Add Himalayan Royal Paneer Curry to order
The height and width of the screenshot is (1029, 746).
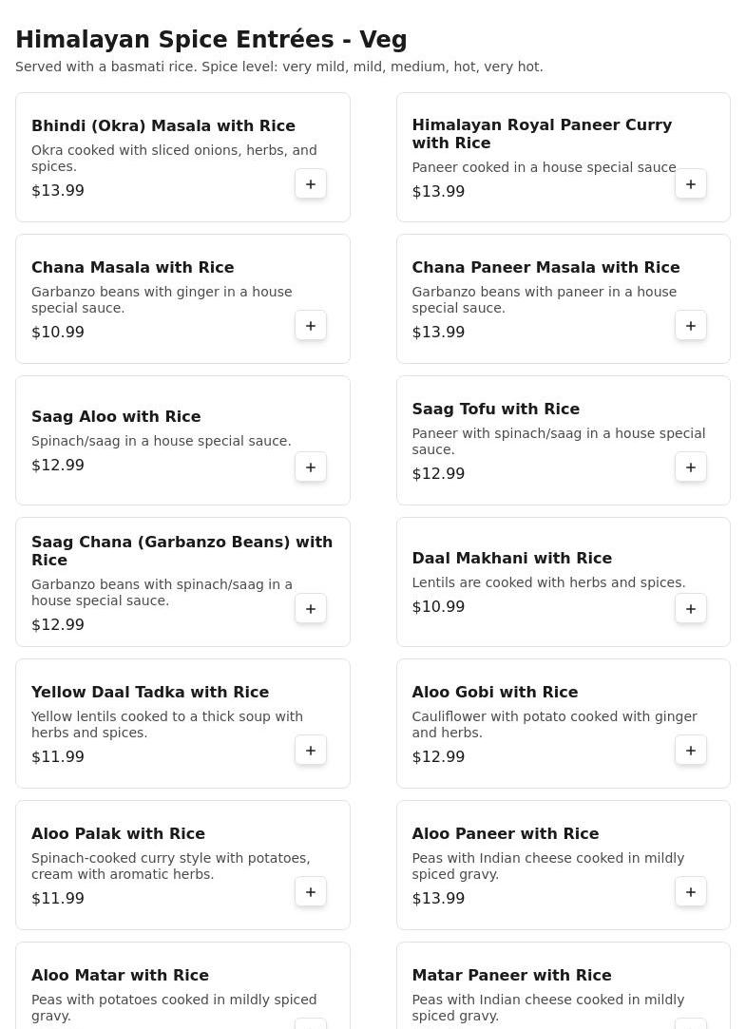[x=691, y=184]
